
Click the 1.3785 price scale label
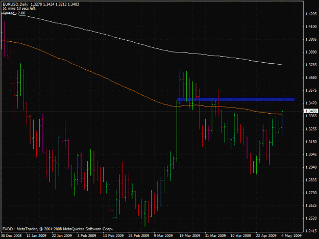[311, 65]
